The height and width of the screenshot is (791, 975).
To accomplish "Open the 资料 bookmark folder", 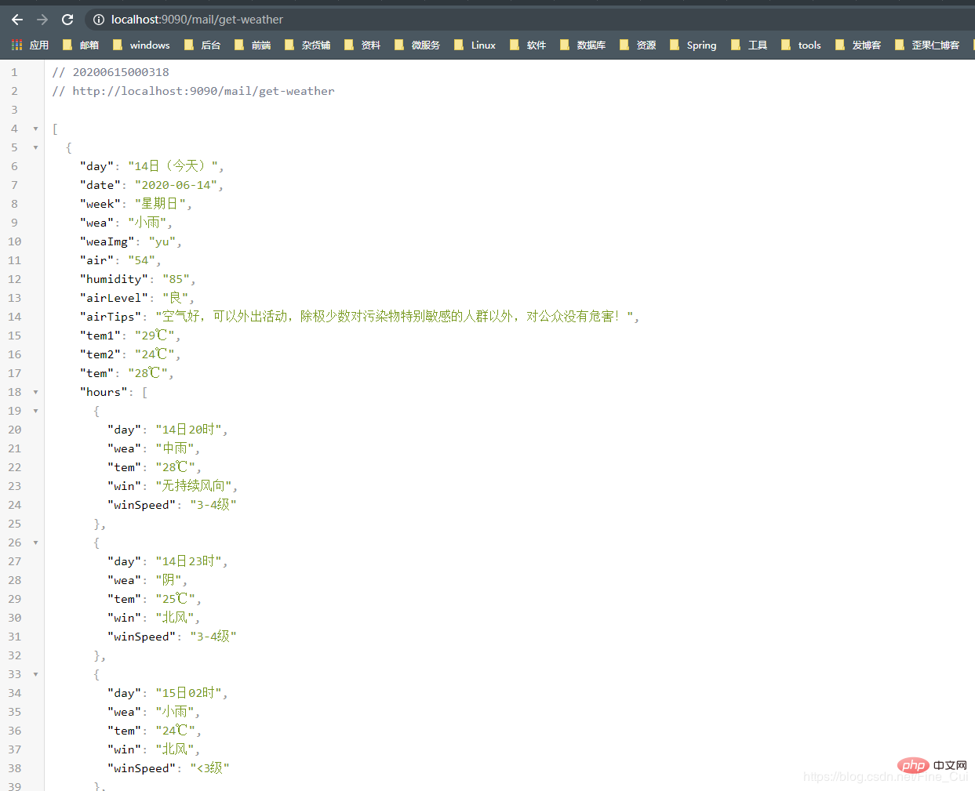I will pos(362,45).
